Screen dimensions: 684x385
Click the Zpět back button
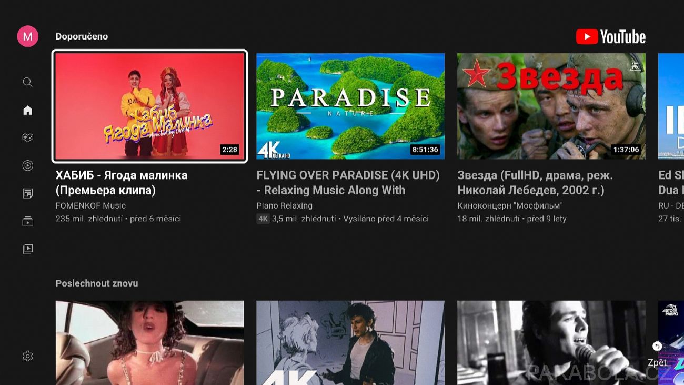[657, 354]
